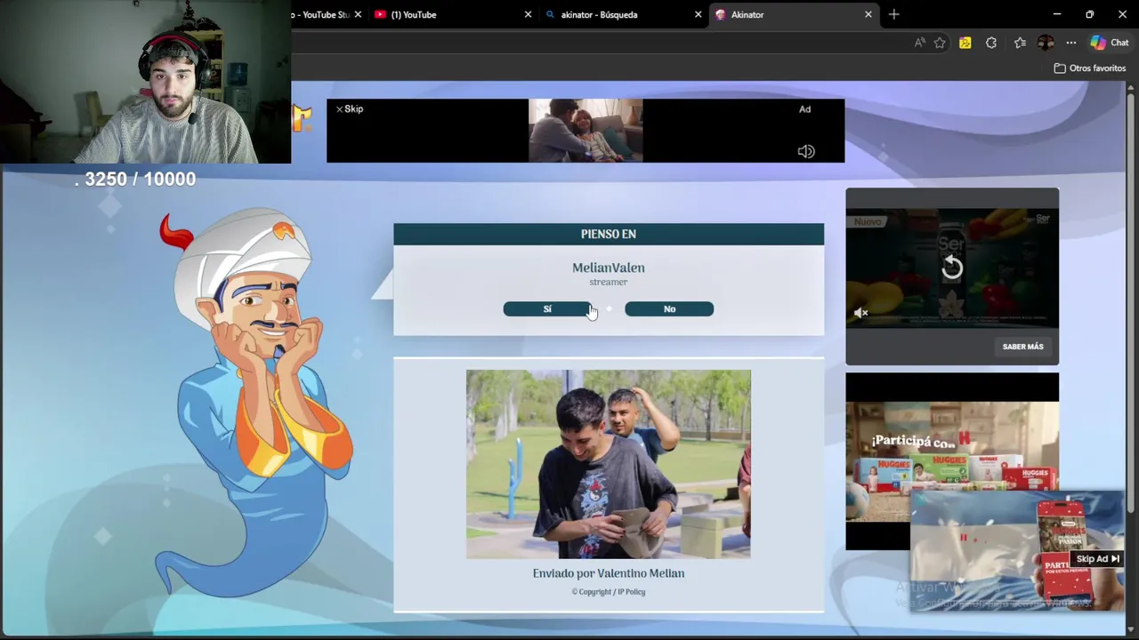Unmute the Ser video ad
Screen dimensions: 1139x640
pyautogui.click(x=860, y=313)
